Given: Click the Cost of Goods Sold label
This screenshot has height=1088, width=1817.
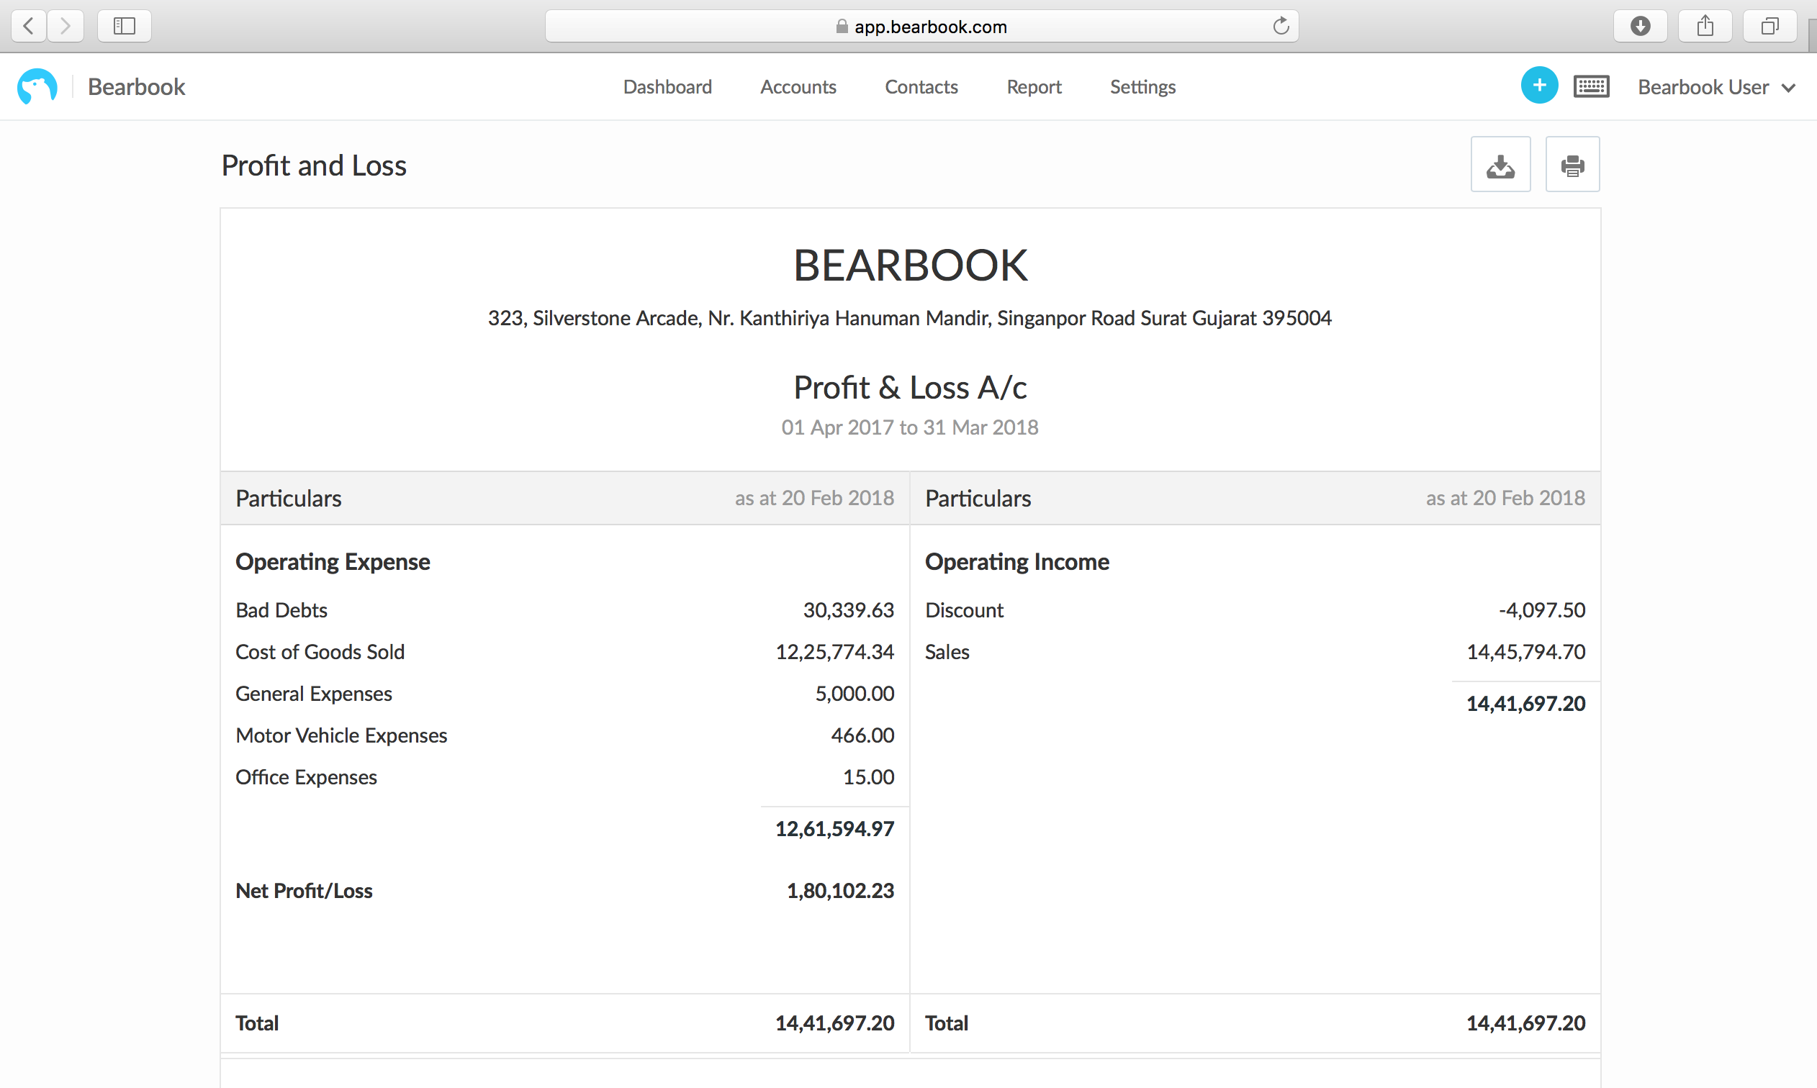Looking at the screenshot, I should pyautogui.click(x=320, y=652).
